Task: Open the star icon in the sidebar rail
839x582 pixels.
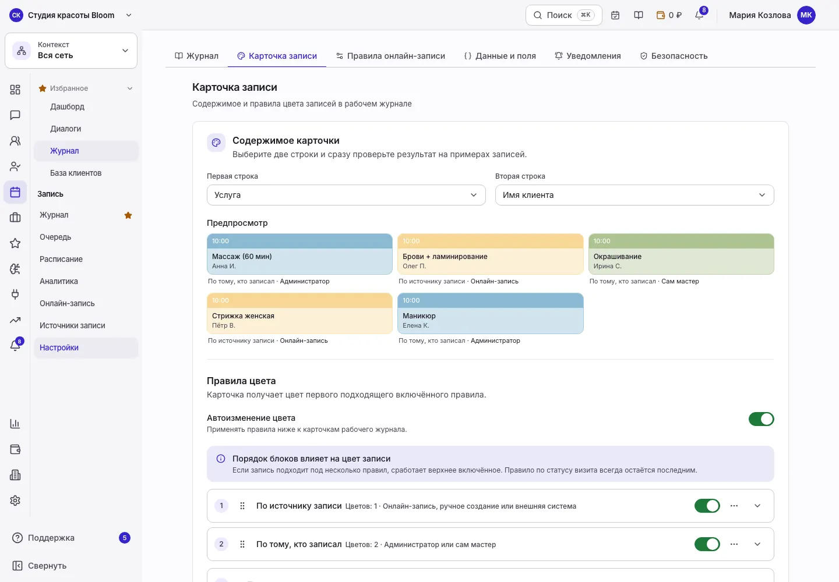Action: (x=15, y=243)
